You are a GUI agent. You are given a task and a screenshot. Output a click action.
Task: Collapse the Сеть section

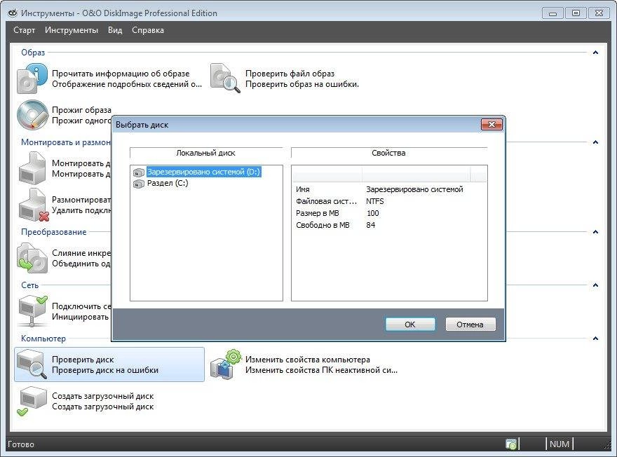(x=595, y=285)
